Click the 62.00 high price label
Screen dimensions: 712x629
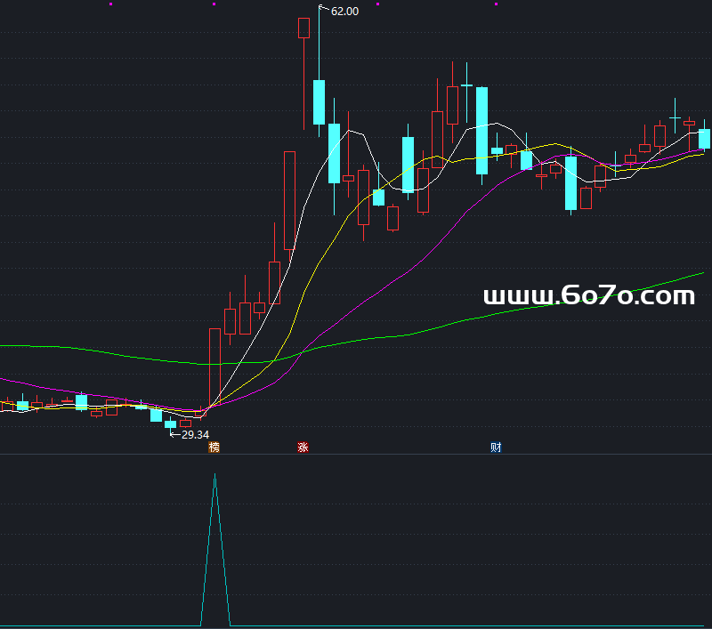pyautogui.click(x=344, y=12)
